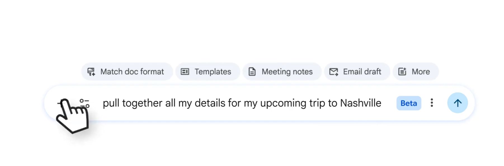Click the More chip's note icon
Screen dimensions: 504x166
coord(402,72)
